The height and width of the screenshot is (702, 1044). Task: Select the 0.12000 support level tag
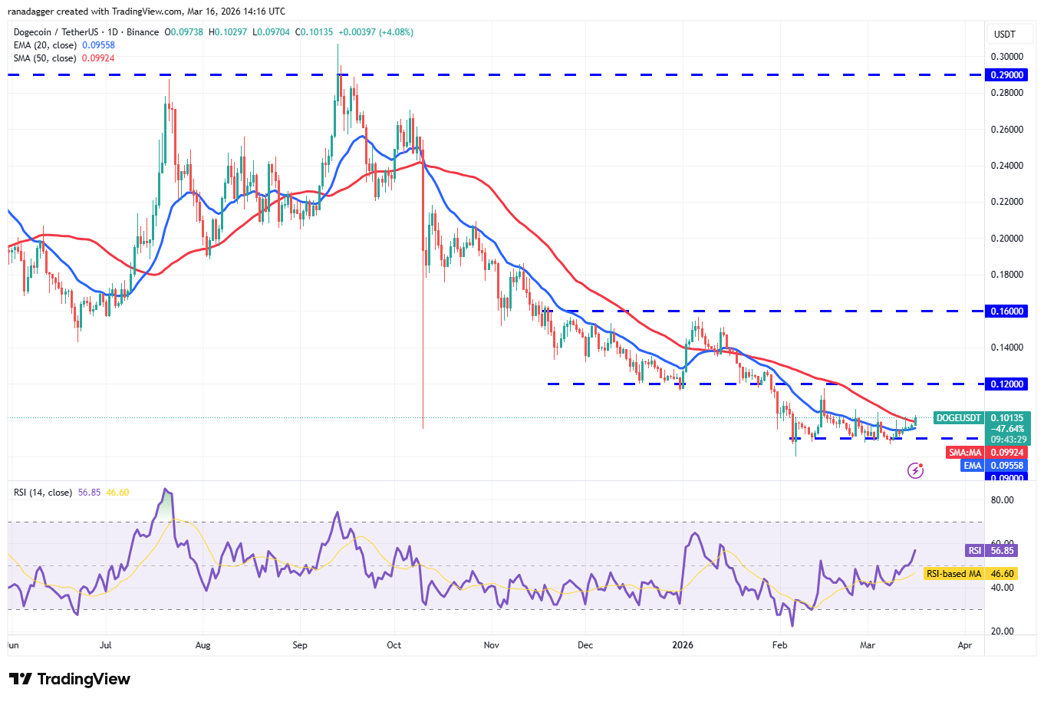click(1007, 384)
